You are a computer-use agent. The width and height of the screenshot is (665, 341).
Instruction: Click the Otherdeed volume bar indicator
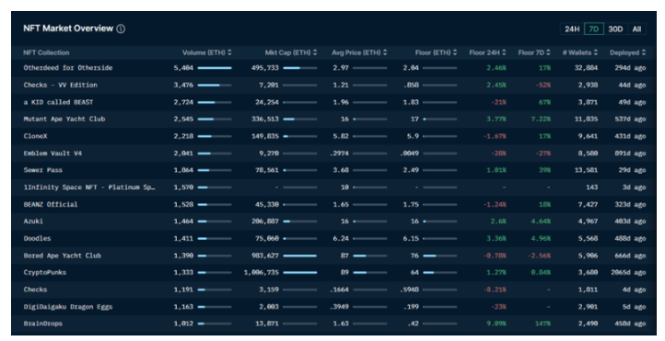point(215,68)
